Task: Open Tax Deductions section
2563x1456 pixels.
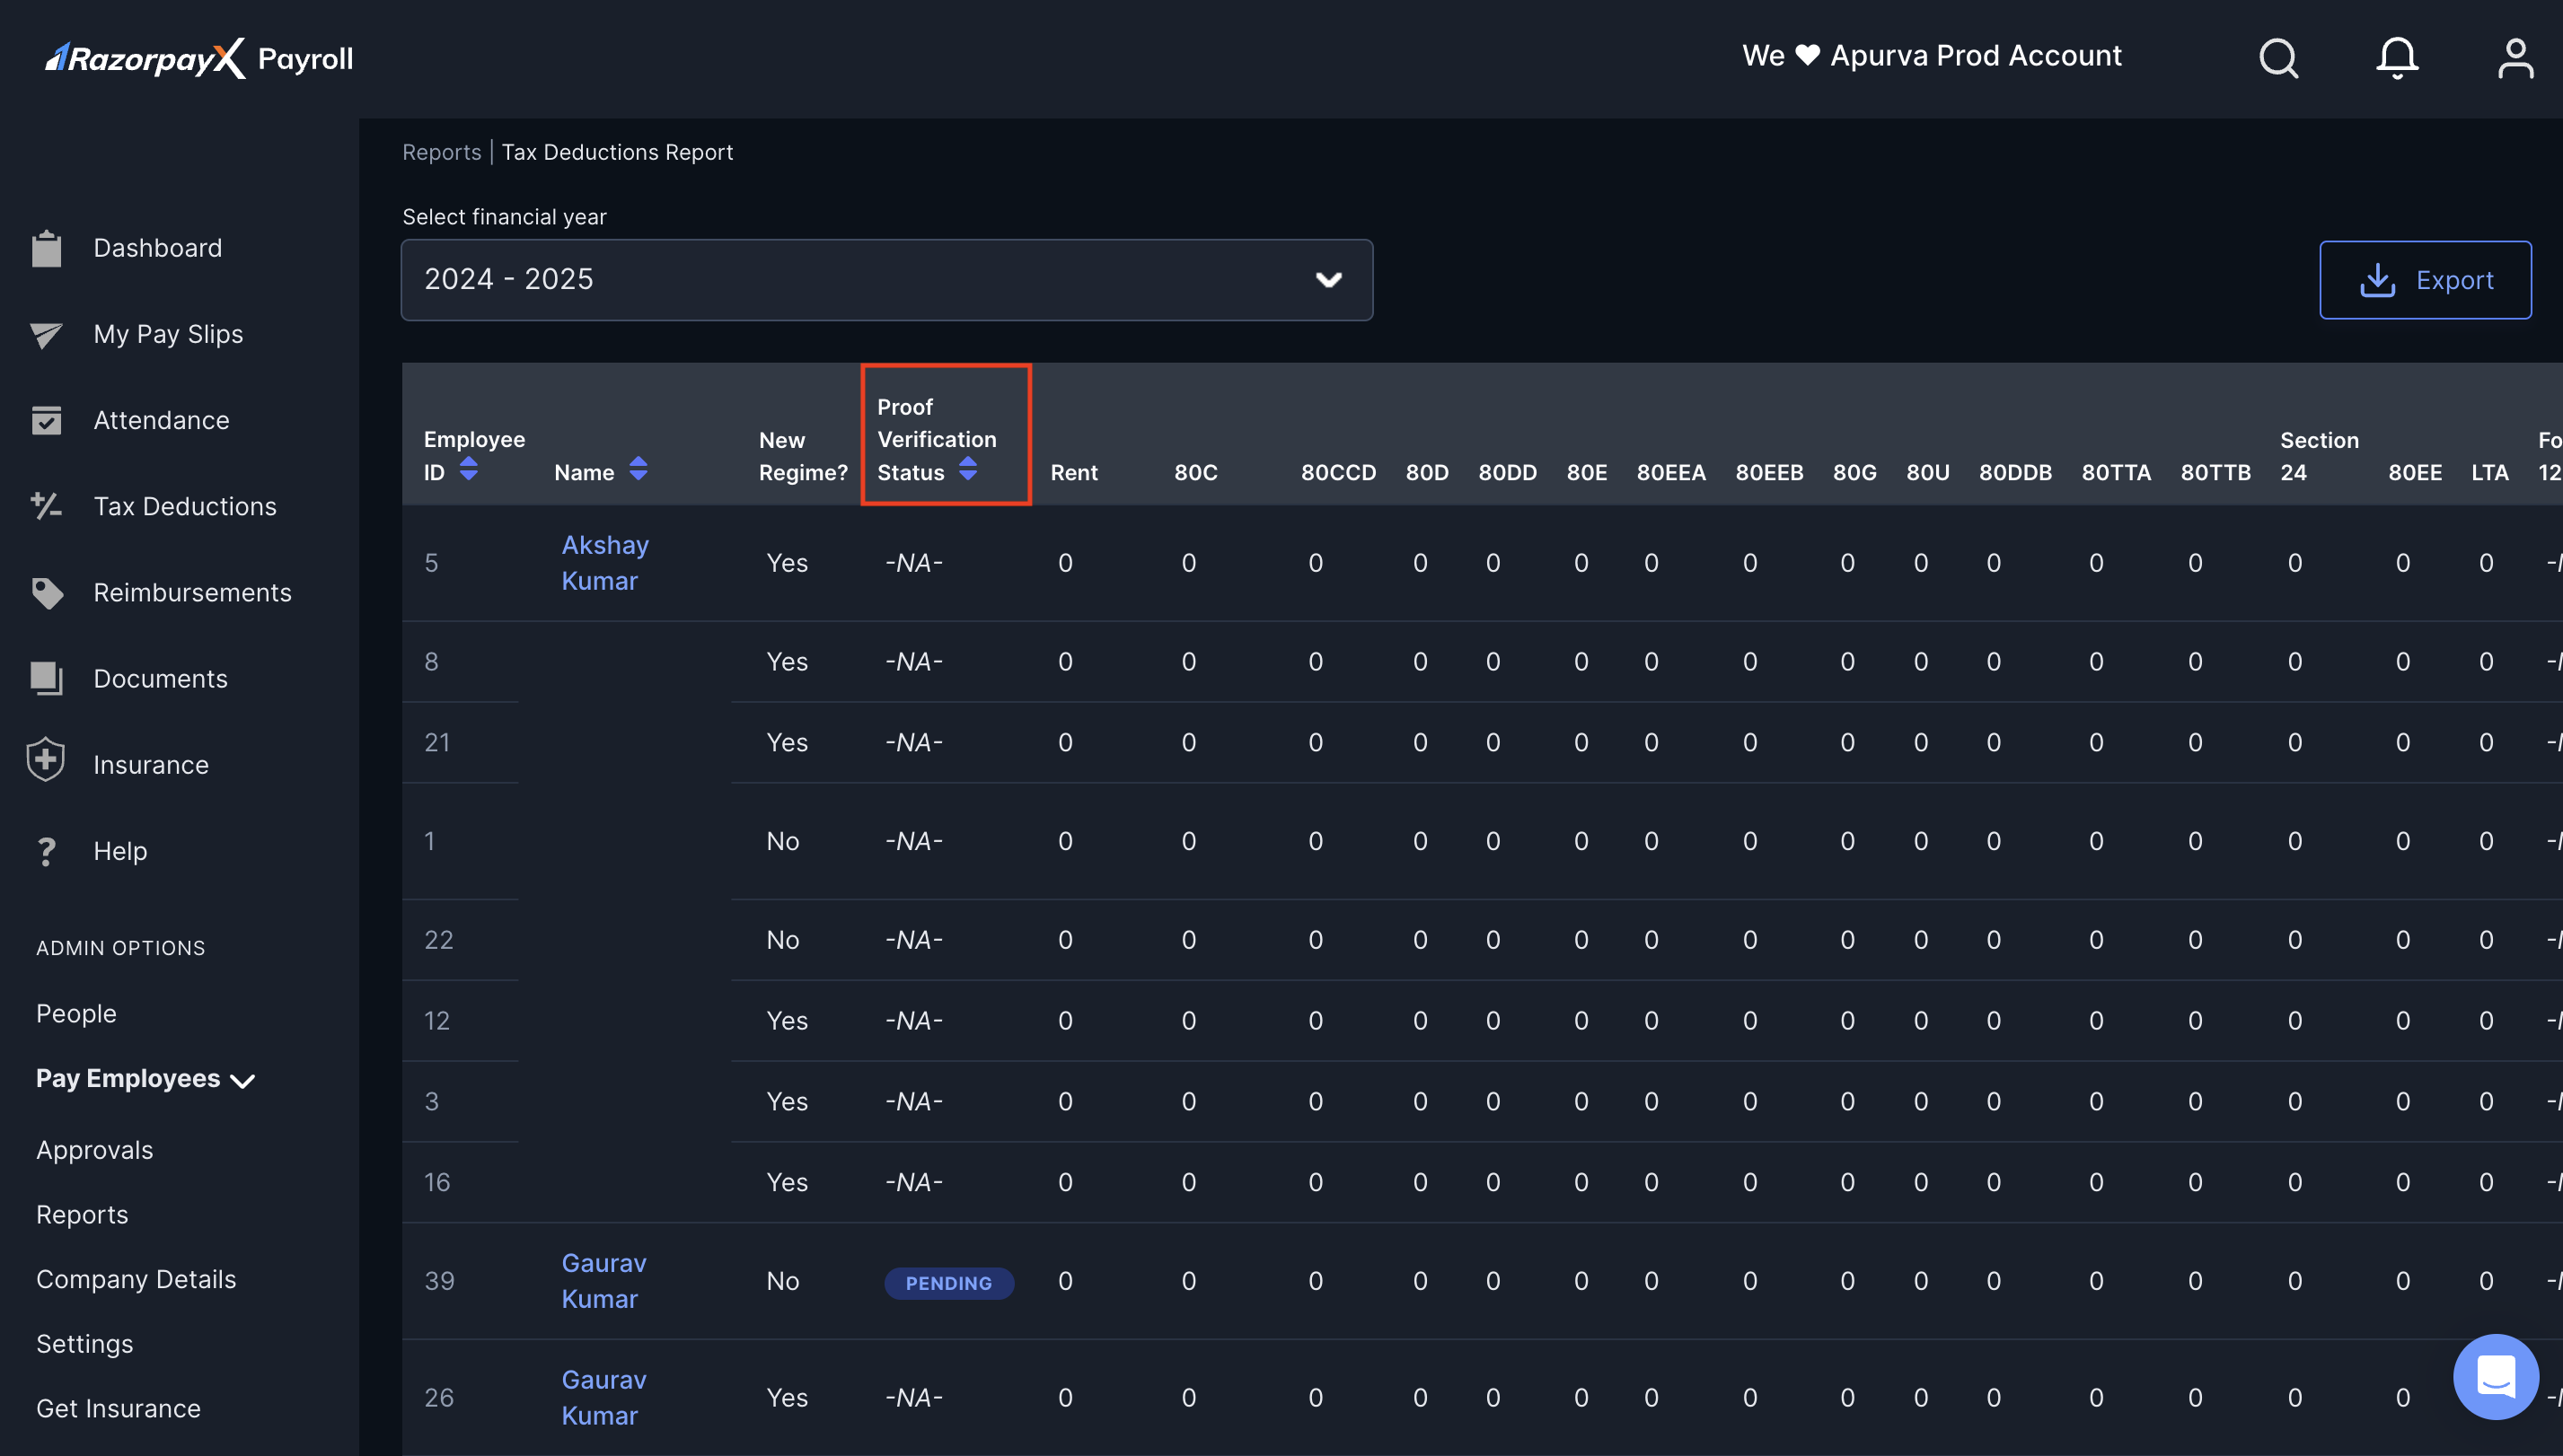Action: (x=183, y=505)
